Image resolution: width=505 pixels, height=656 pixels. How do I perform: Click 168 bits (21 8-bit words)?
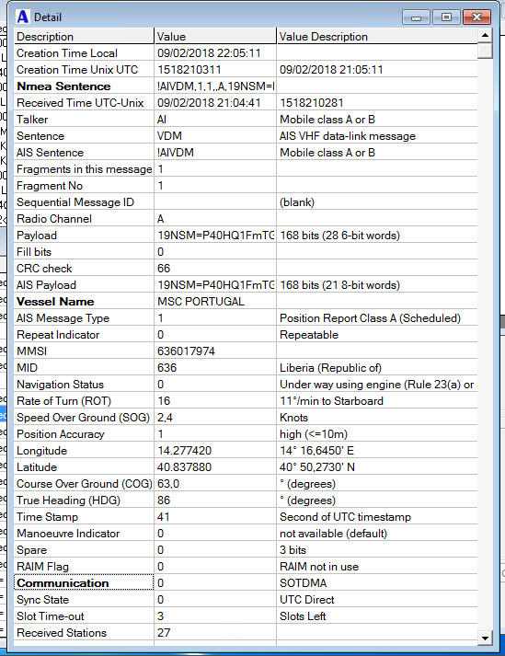339,285
